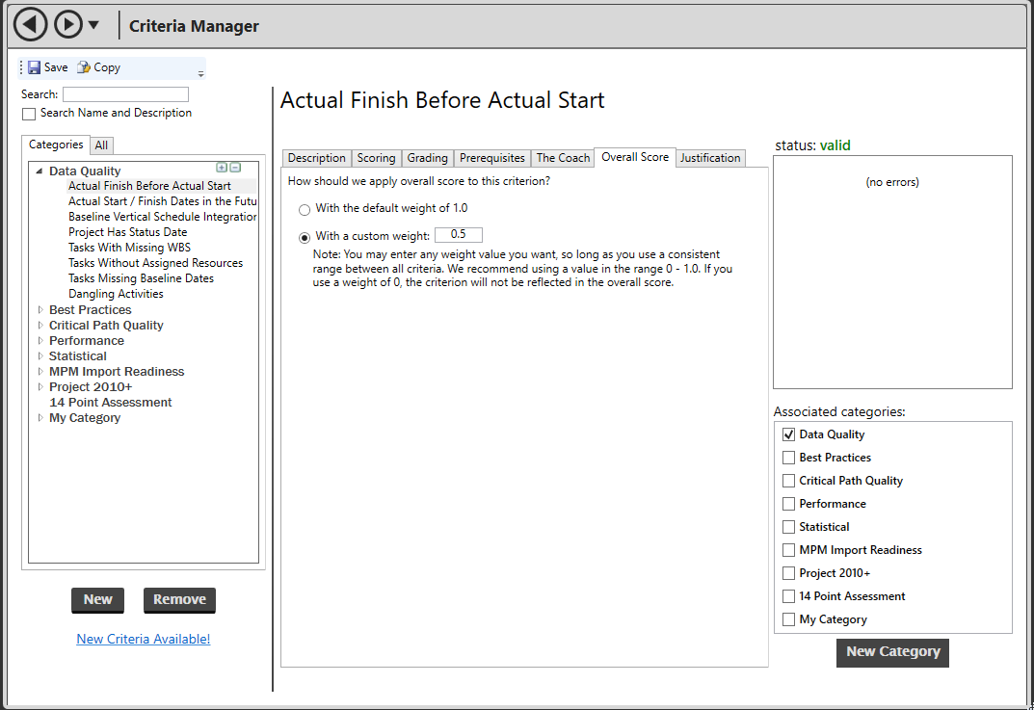This screenshot has width=1034, height=710.
Task: Open the Justification tab
Action: pos(710,158)
